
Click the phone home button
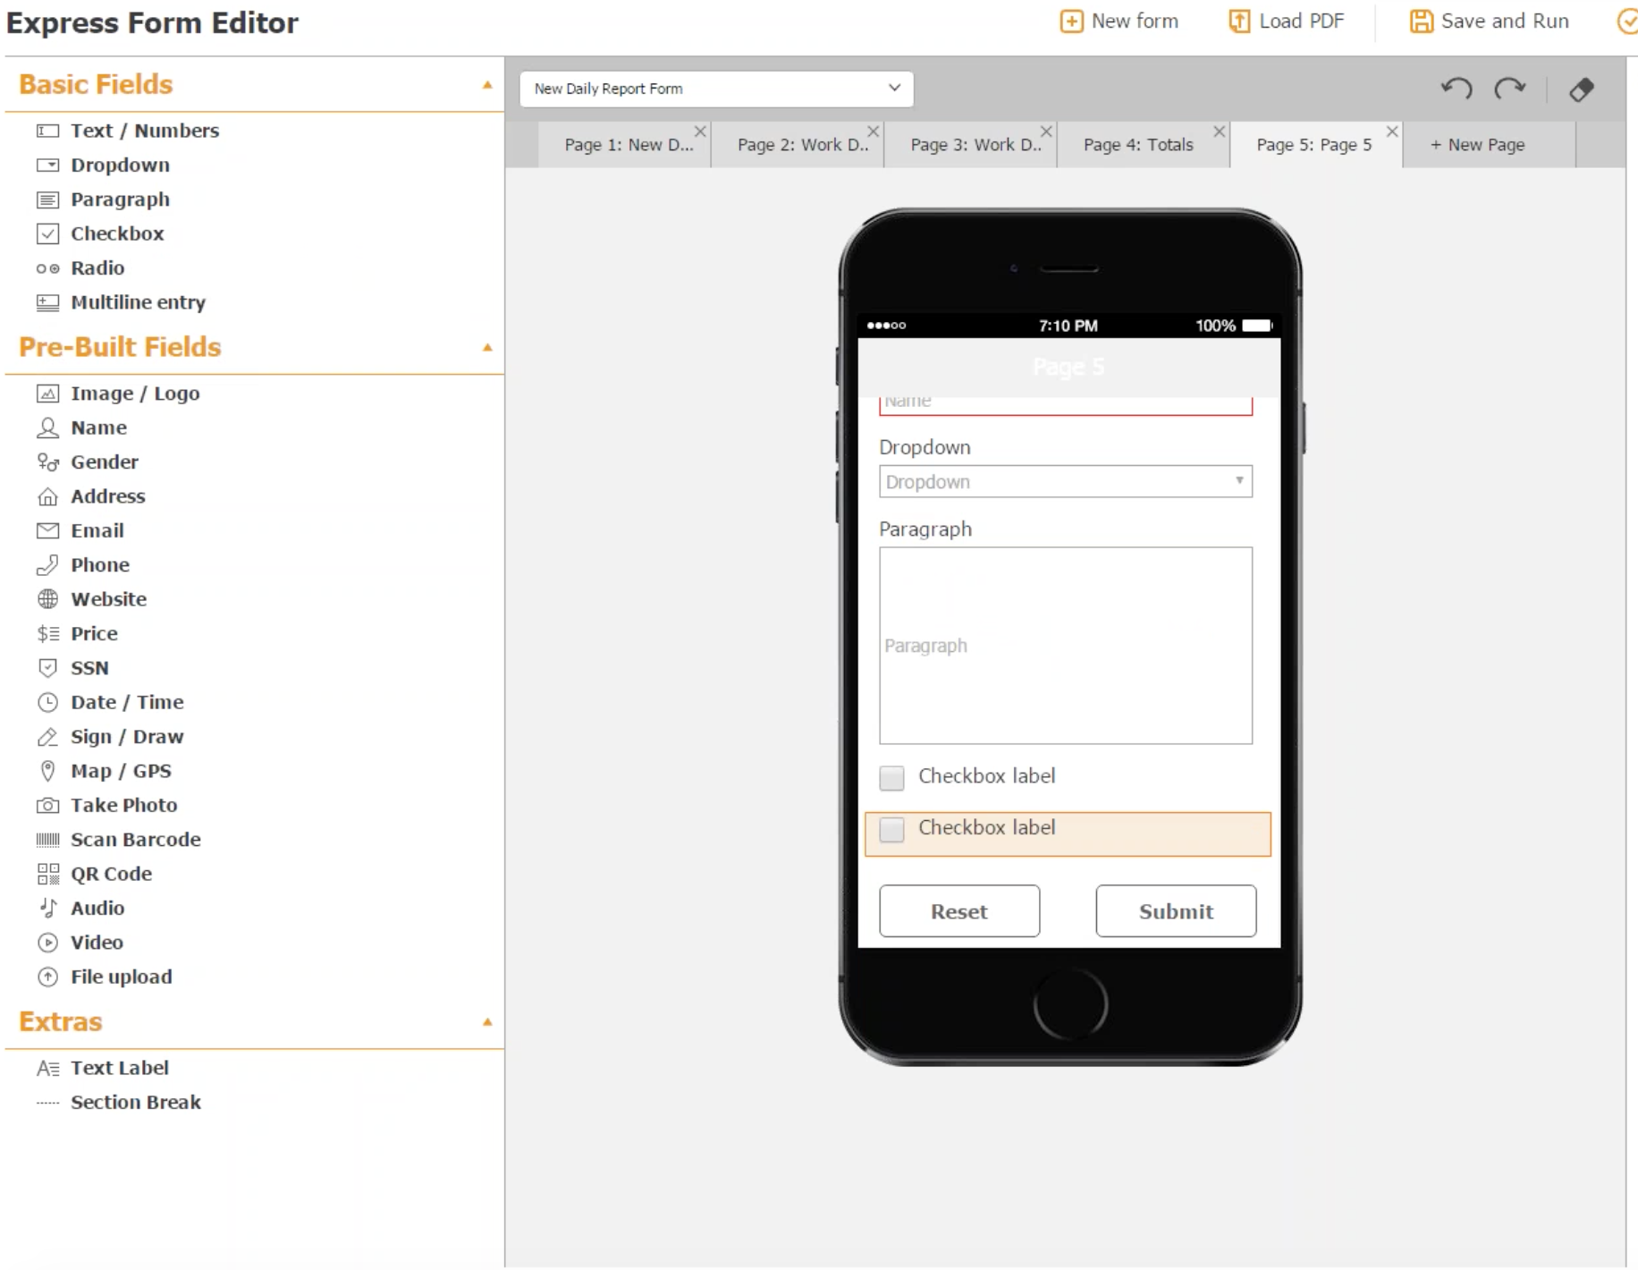tap(1070, 1004)
